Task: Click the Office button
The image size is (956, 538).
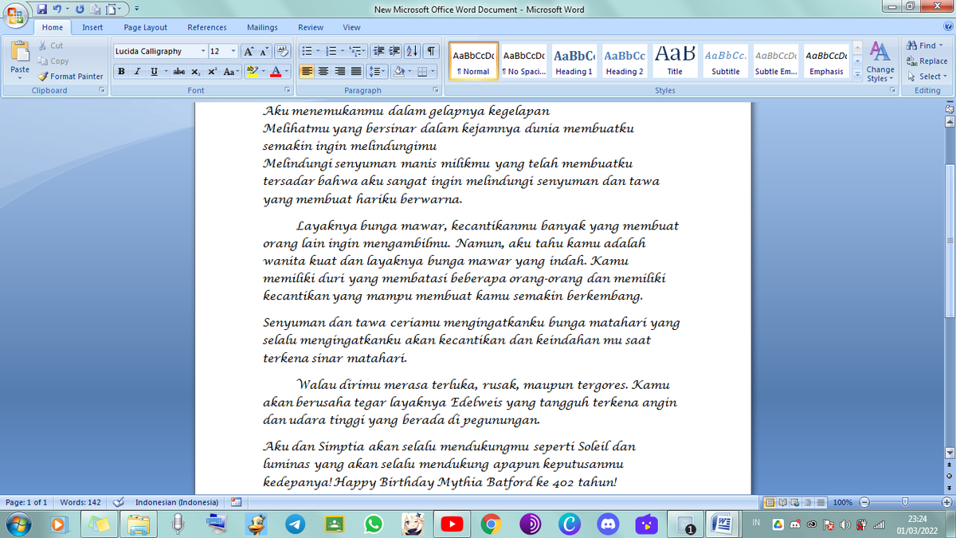Action: [x=16, y=16]
